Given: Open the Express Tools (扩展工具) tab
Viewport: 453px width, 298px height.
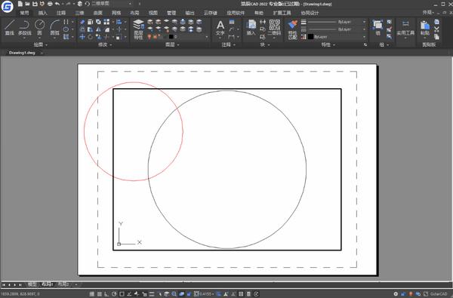Looking at the screenshot, I should (x=282, y=13).
